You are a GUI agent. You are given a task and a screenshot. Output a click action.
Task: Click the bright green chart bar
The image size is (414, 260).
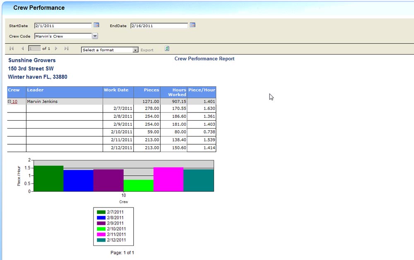click(x=138, y=186)
